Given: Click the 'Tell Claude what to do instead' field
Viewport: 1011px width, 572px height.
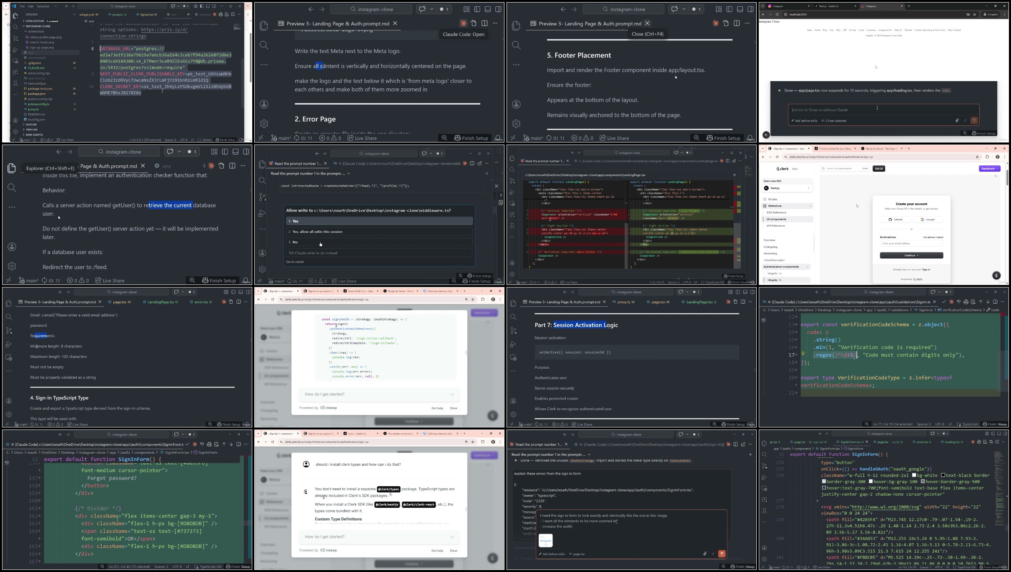Looking at the screenshot, I should pos(379,253).
